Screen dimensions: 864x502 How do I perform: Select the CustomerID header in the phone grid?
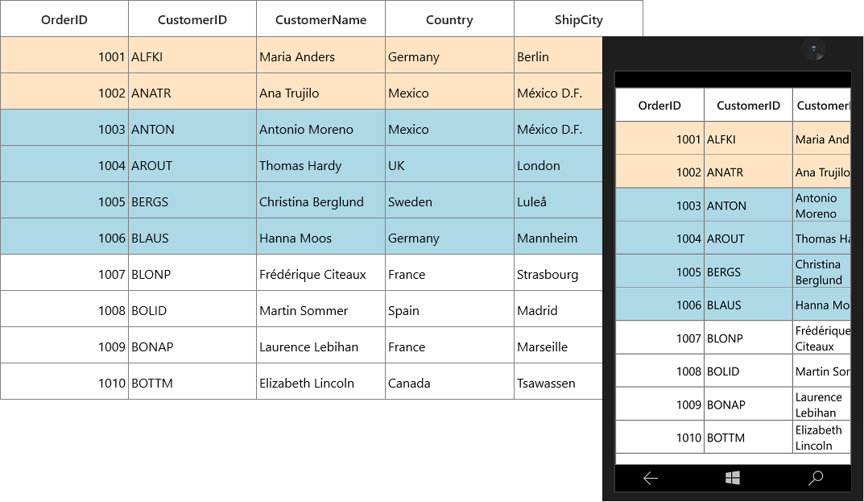tap(748, 106)
